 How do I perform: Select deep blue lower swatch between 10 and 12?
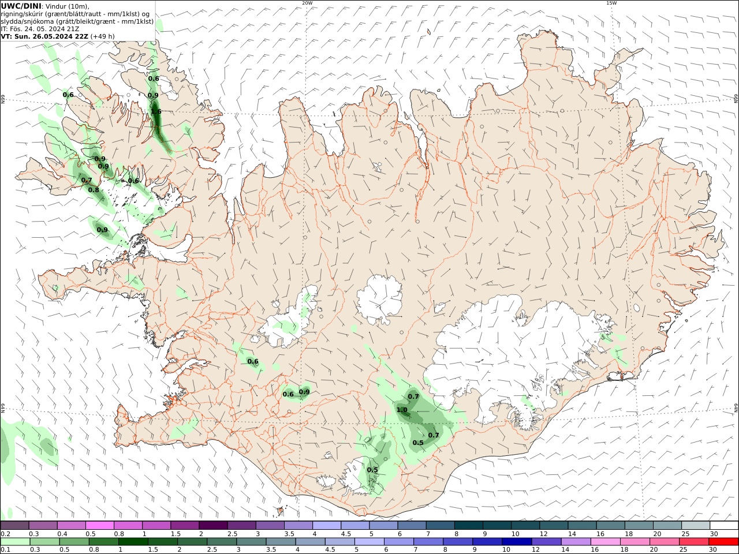(x=516, y=542)
